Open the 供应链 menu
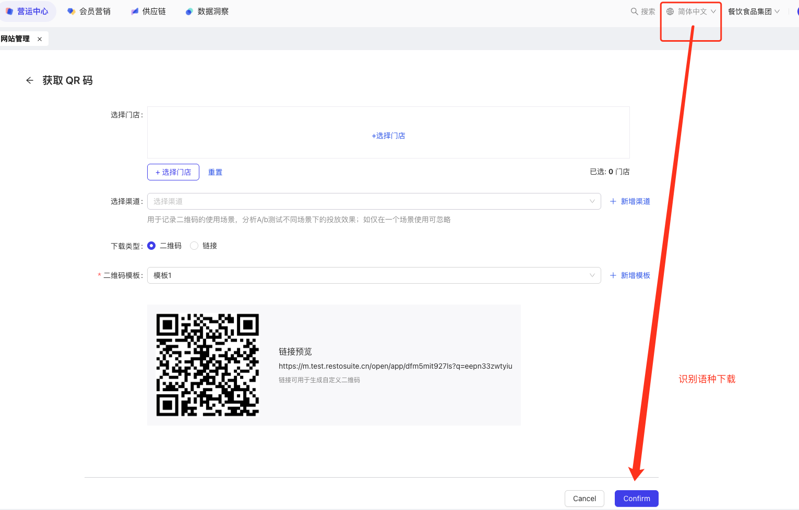Screen dimensions: 799x510 [154, 11]
